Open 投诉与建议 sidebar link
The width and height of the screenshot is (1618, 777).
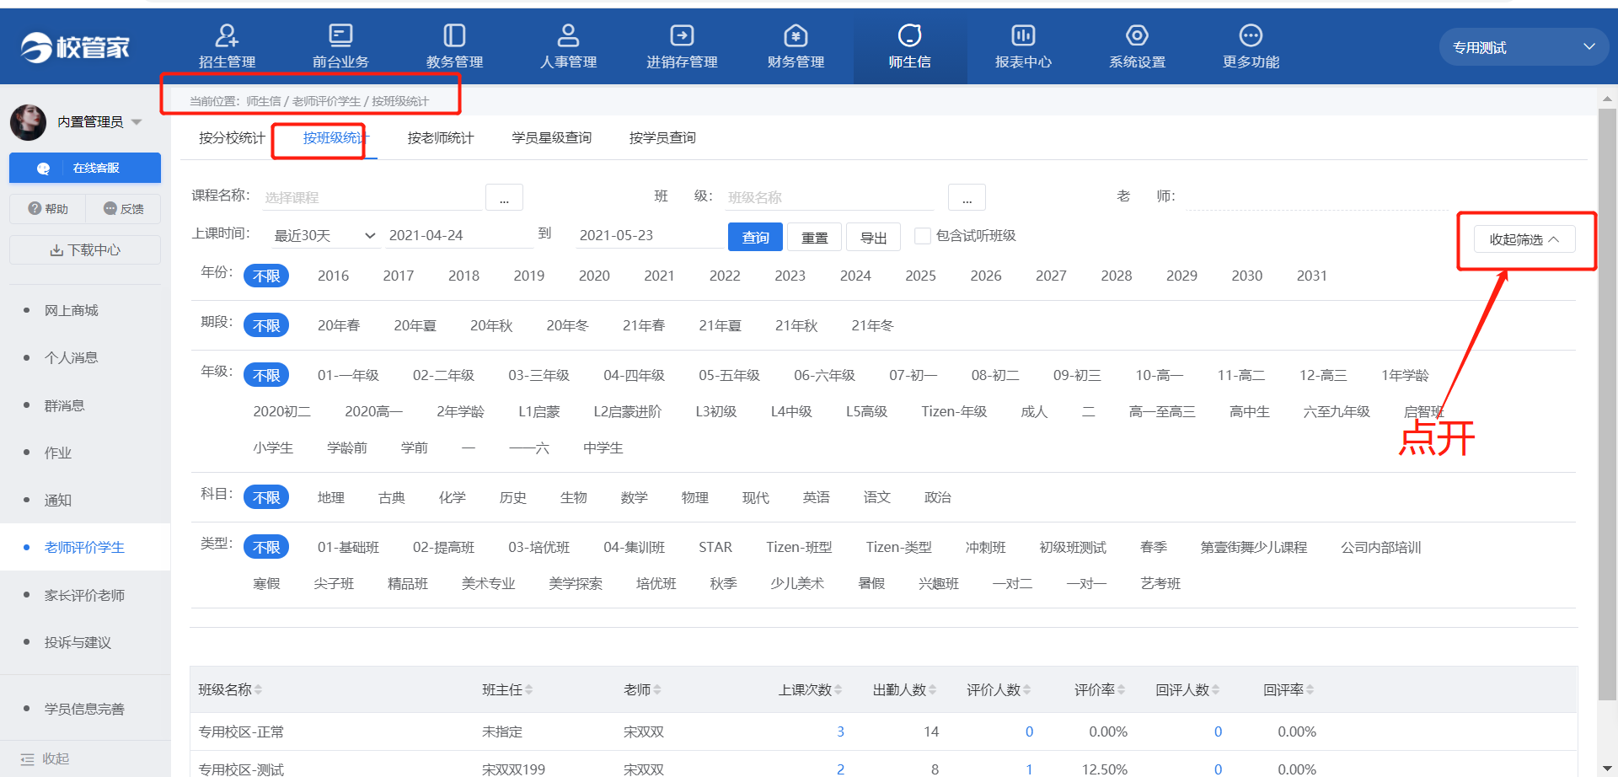point(78,642)
